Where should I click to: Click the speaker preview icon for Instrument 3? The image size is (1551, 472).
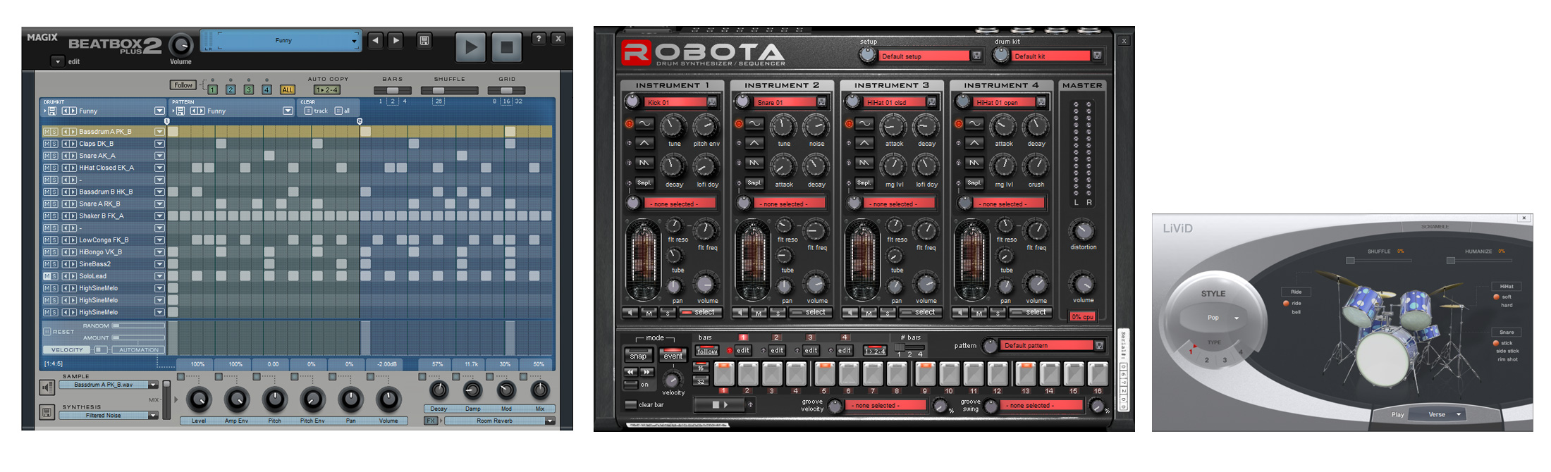pyautogui.click(x=850, y=313)
